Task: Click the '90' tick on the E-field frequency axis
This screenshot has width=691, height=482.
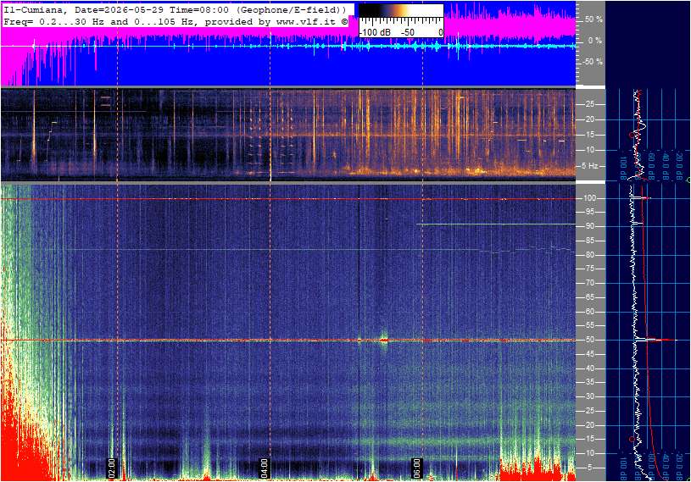Action: (x=589, y=226)
